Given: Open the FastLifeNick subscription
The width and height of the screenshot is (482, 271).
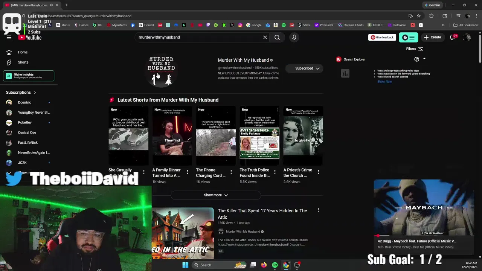Looking at the screenshot, I should (x=29, y=143).
